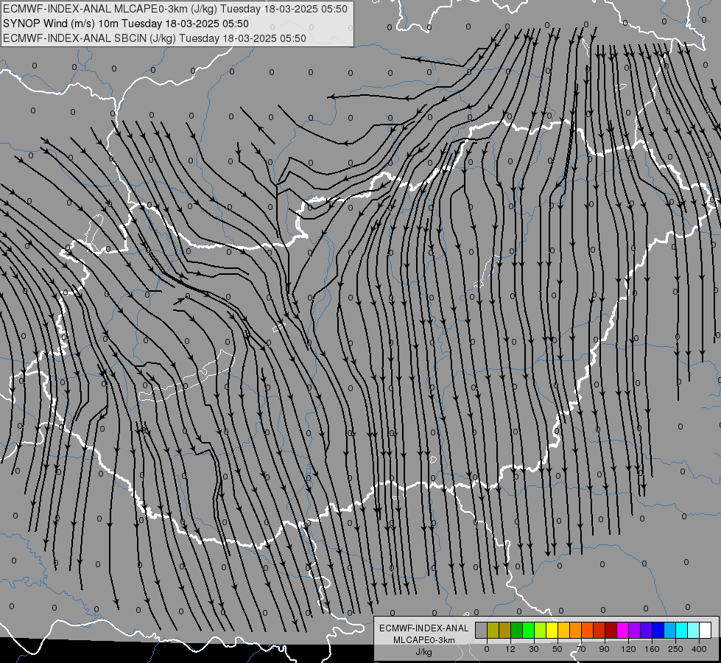Click the legend label ECMWF-INDEX-ANAL
721x663 pixels.
coord(423,628)
